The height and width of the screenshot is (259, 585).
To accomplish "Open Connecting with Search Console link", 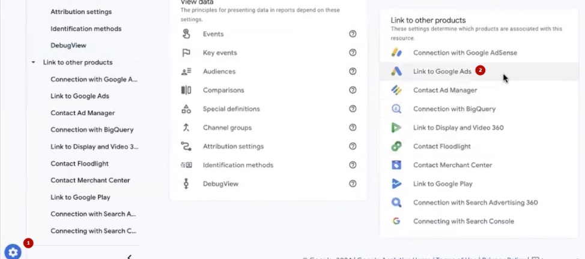I will (463, 221).
